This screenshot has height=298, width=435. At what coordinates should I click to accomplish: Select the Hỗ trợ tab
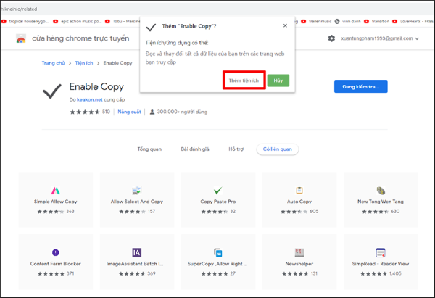236,149
